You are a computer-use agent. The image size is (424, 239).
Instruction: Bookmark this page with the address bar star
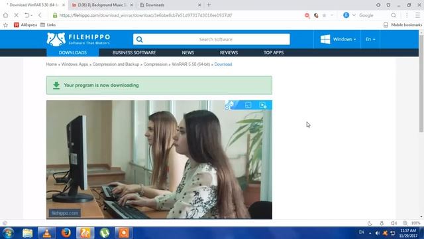324,15
